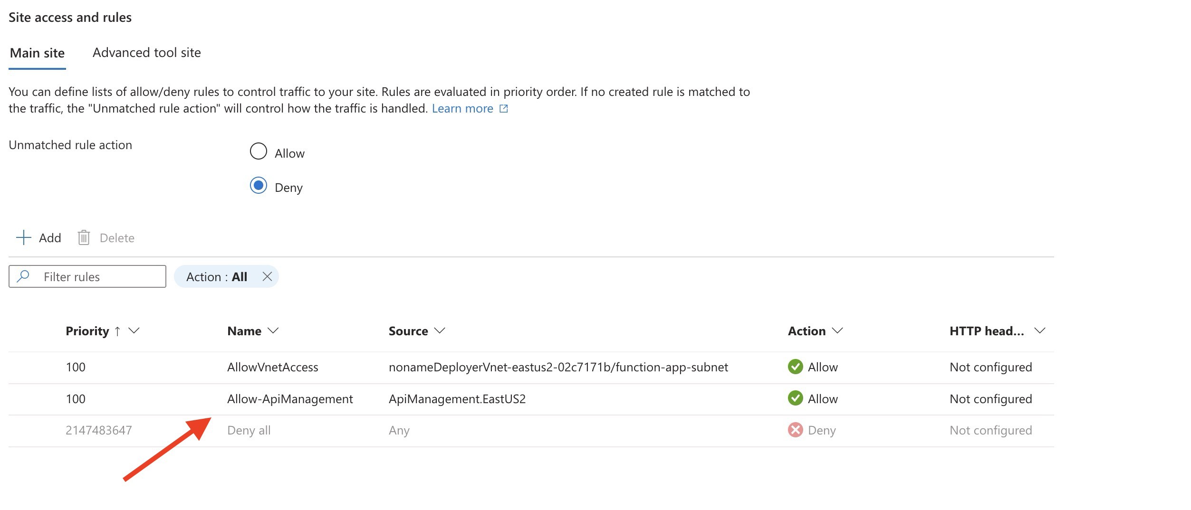Click green Allow checkmark for AllowVnetAccess
This screenshot has height=510, width=1191.
[795, 367]
